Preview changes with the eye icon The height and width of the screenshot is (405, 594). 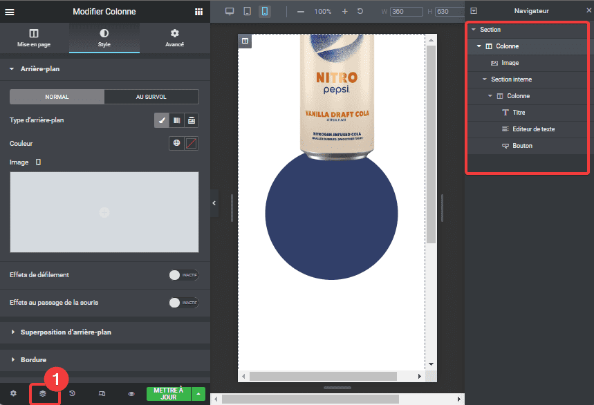[131, 394]
